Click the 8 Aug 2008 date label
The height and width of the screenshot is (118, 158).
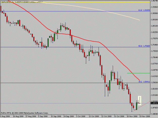coord(5,116)
